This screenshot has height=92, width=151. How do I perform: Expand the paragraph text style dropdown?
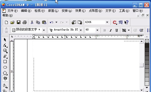(x=44, y=30)
